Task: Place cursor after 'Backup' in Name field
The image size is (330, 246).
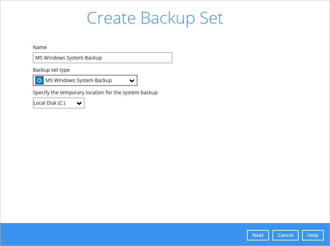Action: tap(102, 58)
